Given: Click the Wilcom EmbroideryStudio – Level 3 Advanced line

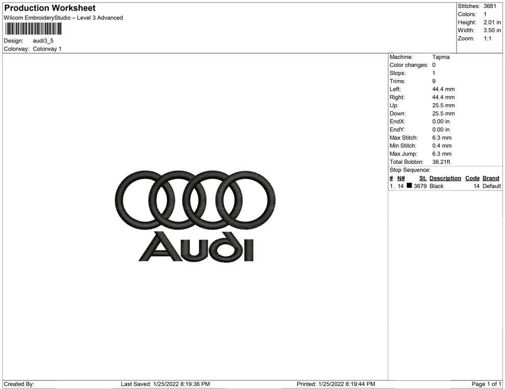Looking at the screenshot, I should click(x=63, y=18).
